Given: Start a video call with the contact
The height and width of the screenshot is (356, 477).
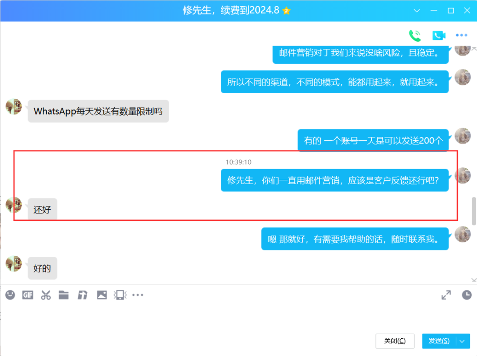Looking at the screenshot, I should (439, 35).
